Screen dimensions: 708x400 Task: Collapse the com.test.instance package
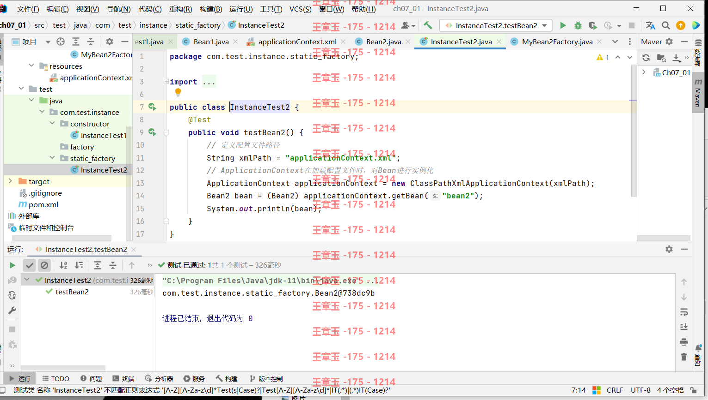click(x=42, y=112)
